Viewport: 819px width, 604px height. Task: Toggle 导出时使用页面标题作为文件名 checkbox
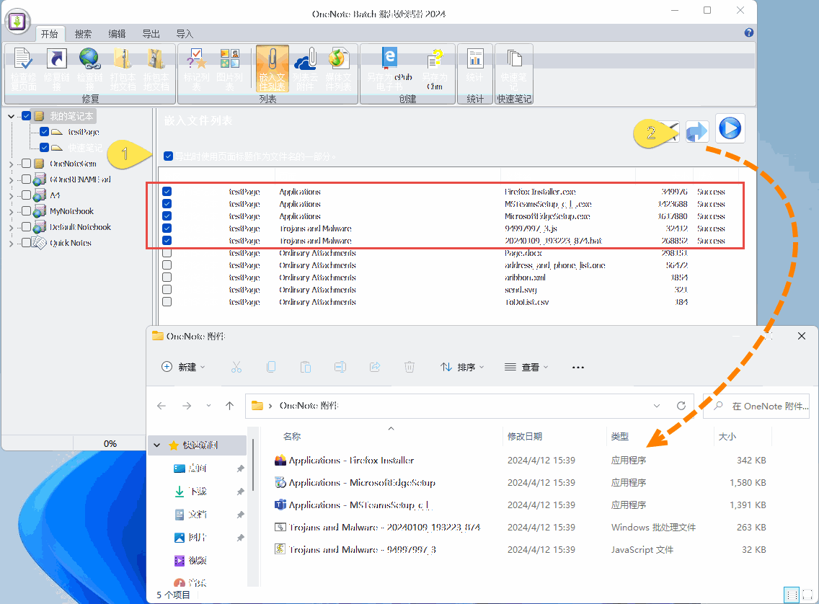point(168,156)
